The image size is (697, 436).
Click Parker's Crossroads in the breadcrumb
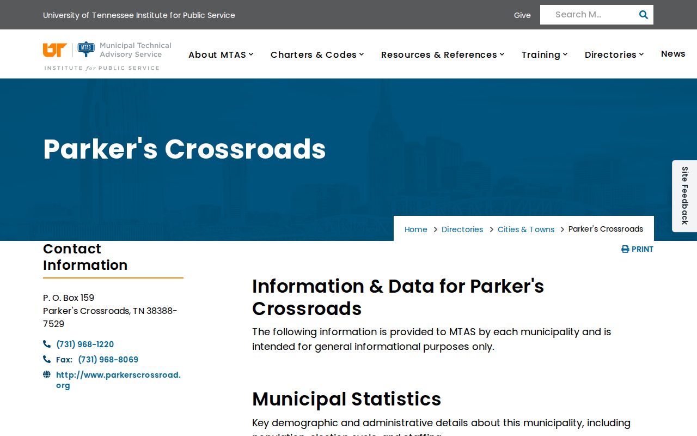pyautogui.click(x=606, y=229)
